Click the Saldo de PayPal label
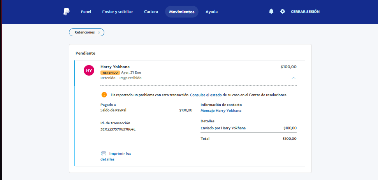Image resolution: width=378 pixels, height=180 pixels. tap(113, 110)
